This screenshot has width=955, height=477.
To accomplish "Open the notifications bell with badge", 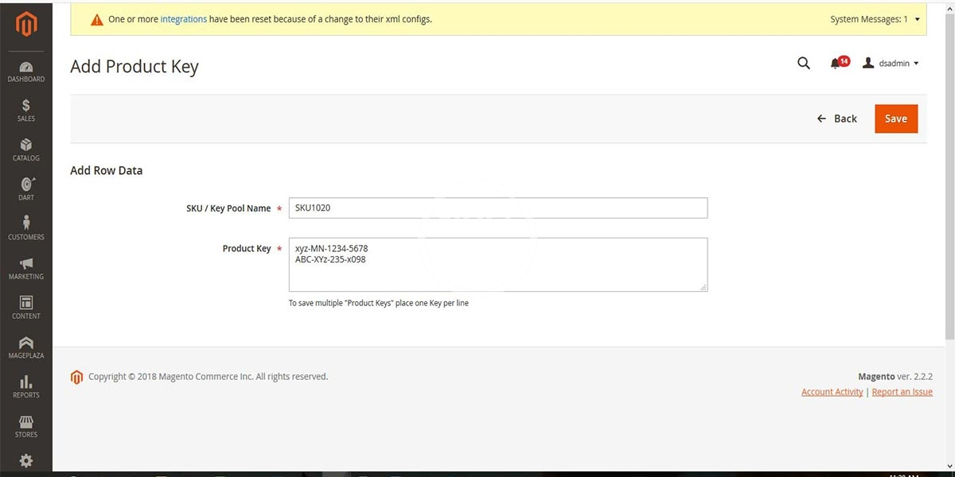I will (x=836, y=64).
